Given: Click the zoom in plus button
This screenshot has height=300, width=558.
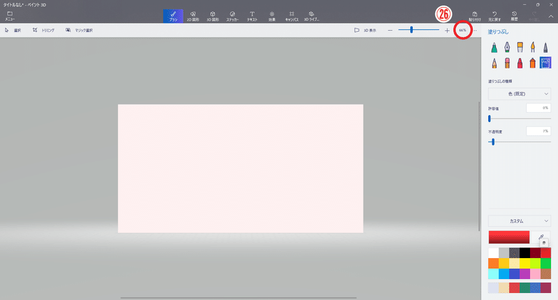Looking at the screenshot, I should tap(447, 30).
